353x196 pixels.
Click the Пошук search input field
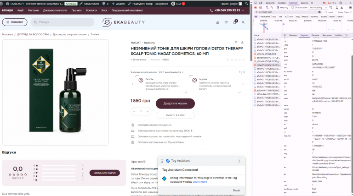(x=63, y=22)
